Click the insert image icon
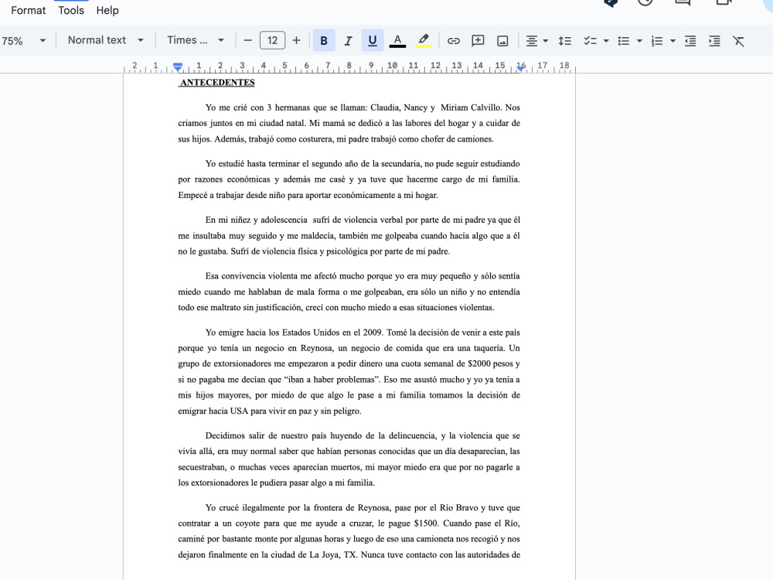 click(x=502, y=40)
